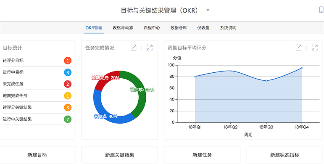The image size is (324, 164).
Task: Open the 待评分目标 row
Action: pyautogui.click(x=37, y=61)
